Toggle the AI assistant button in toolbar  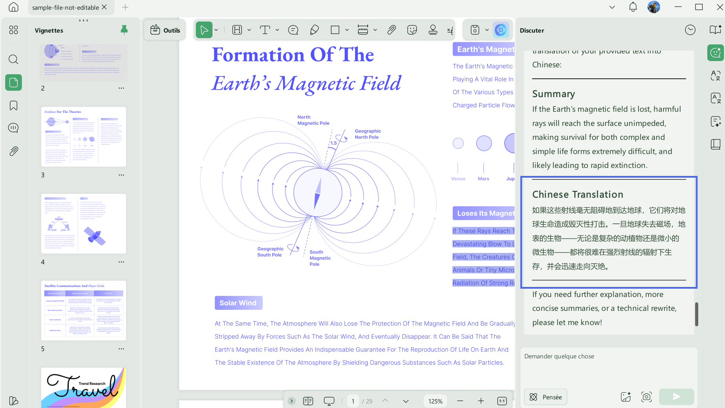click(x=501, y=30)
